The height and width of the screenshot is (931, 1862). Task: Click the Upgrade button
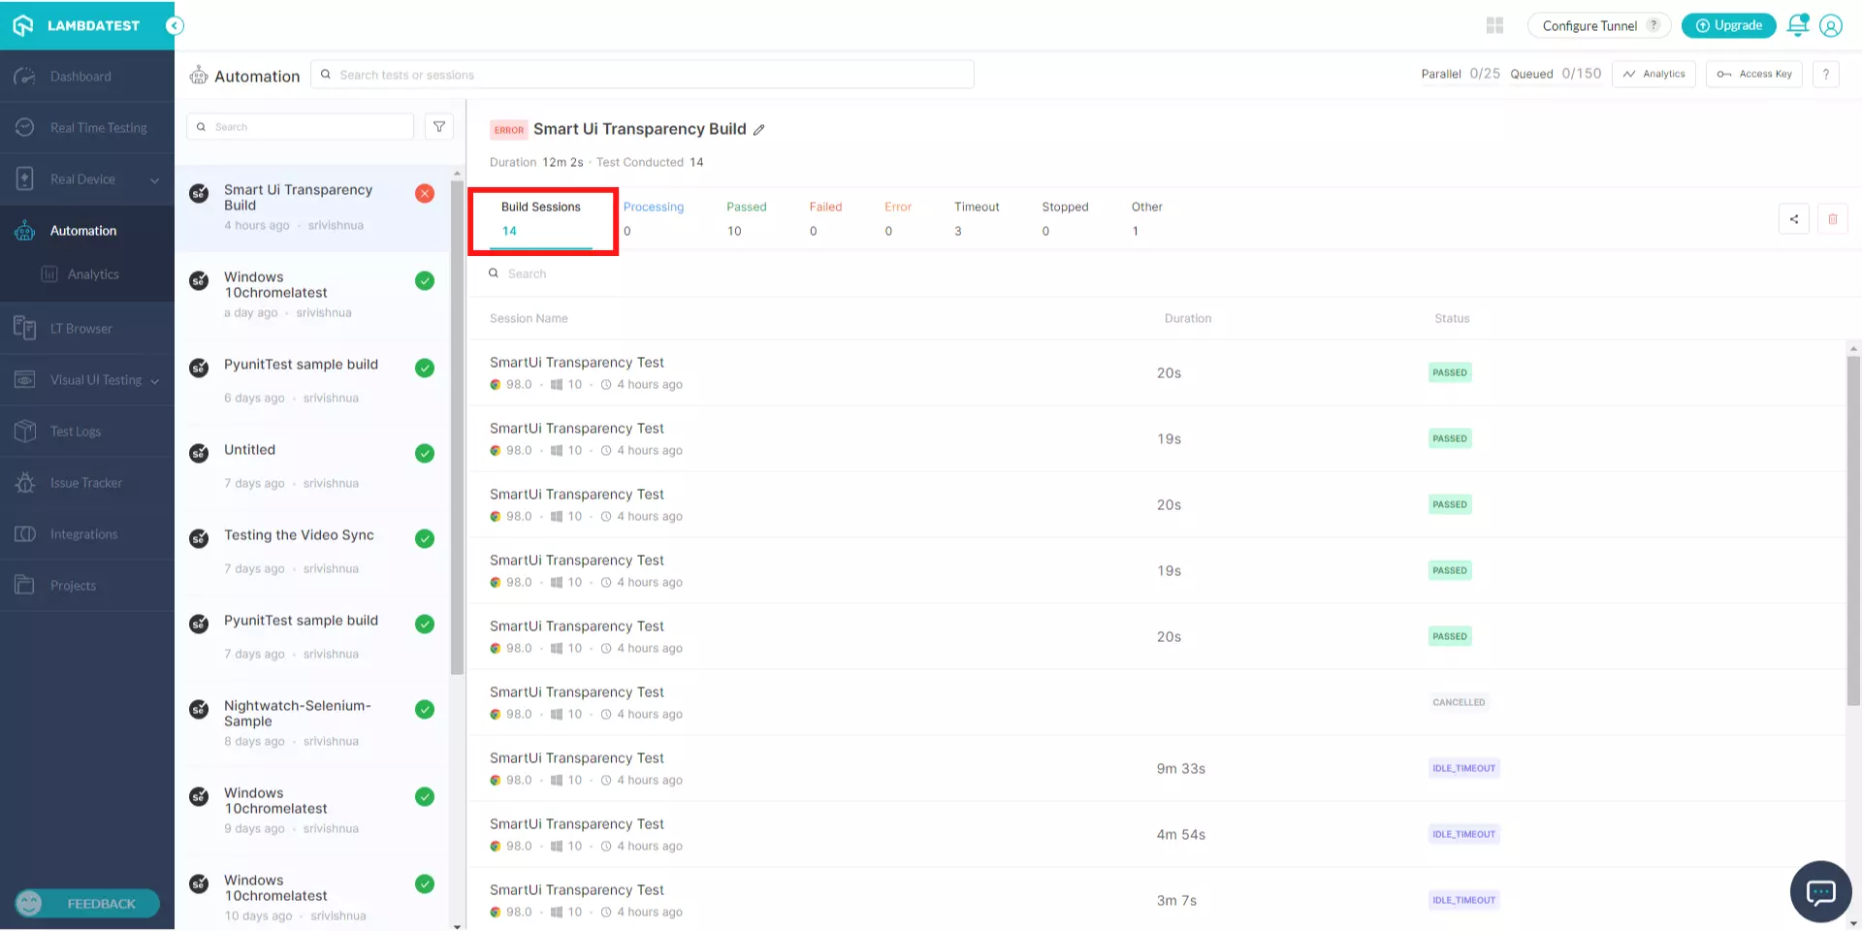1728,26
